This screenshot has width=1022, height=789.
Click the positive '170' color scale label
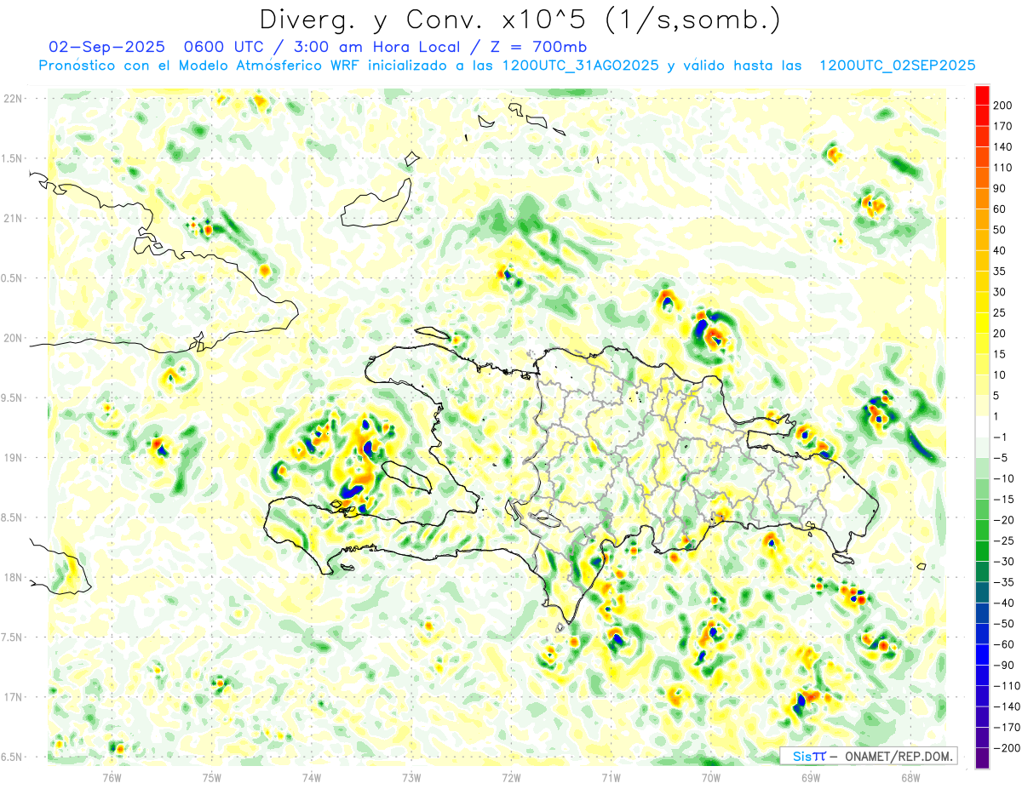coord(1004,126)
